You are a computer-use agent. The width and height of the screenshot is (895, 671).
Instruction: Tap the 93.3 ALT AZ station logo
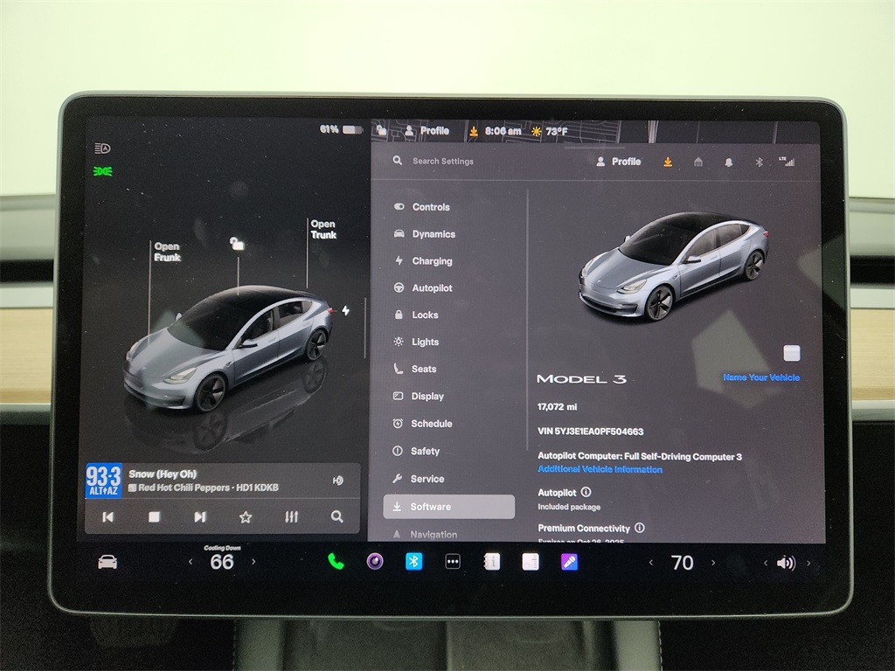click(x=103, y=481)
